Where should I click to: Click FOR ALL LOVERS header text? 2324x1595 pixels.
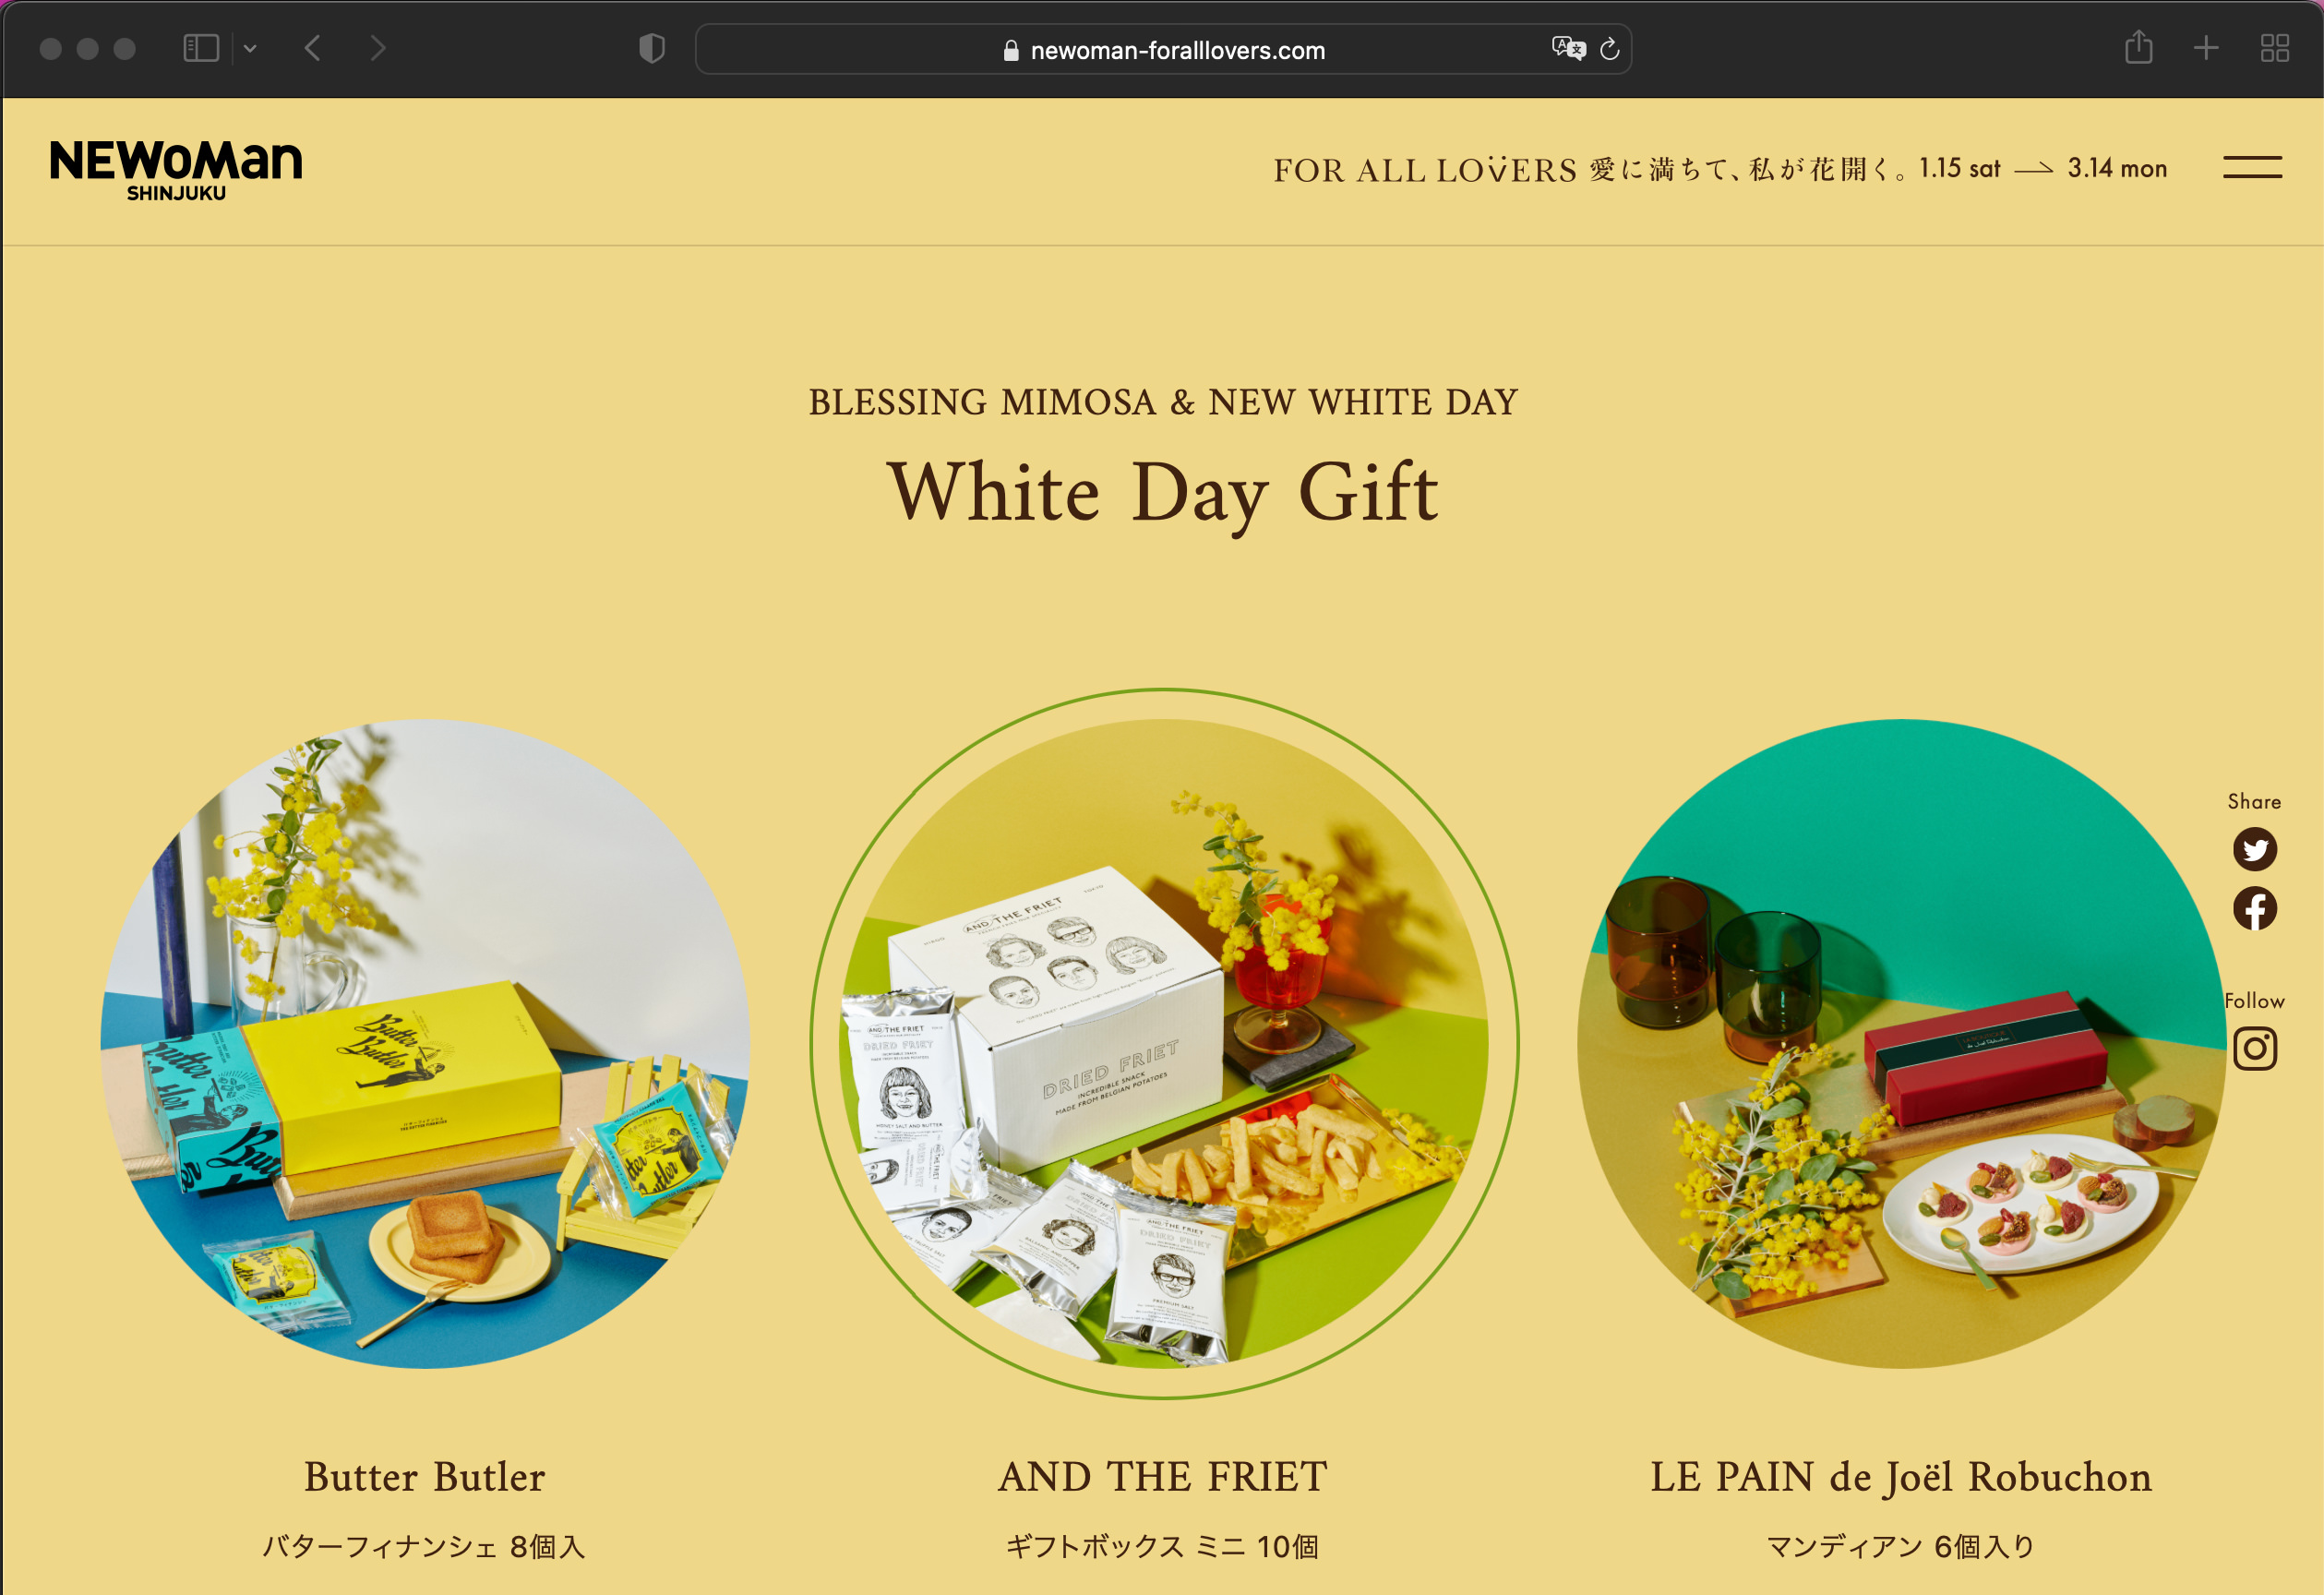pyautogui.click(x=1424, y=170)
